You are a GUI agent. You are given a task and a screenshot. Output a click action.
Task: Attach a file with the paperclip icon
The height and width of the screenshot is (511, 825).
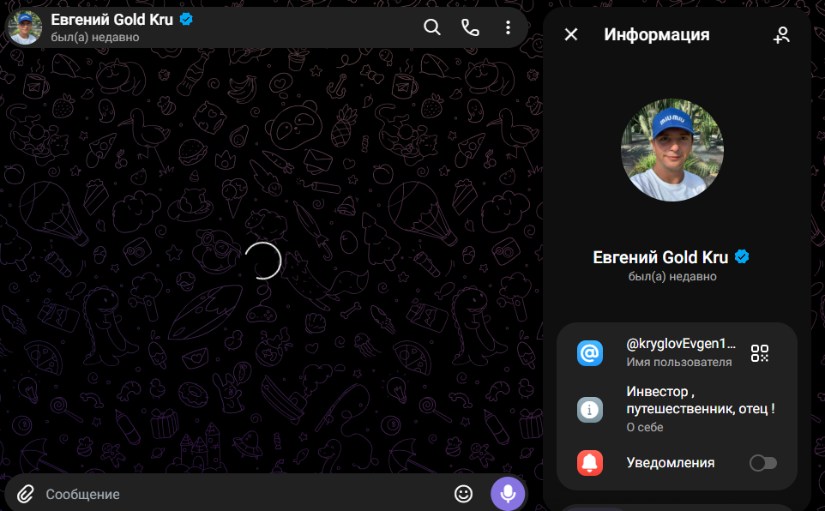click(x=25, y=494)
